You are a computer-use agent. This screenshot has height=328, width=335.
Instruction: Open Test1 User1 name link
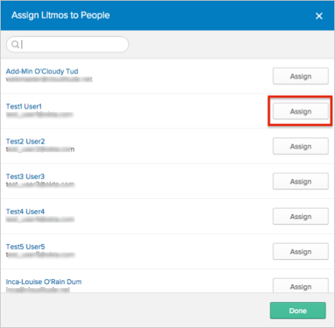[x=24, y=106]
